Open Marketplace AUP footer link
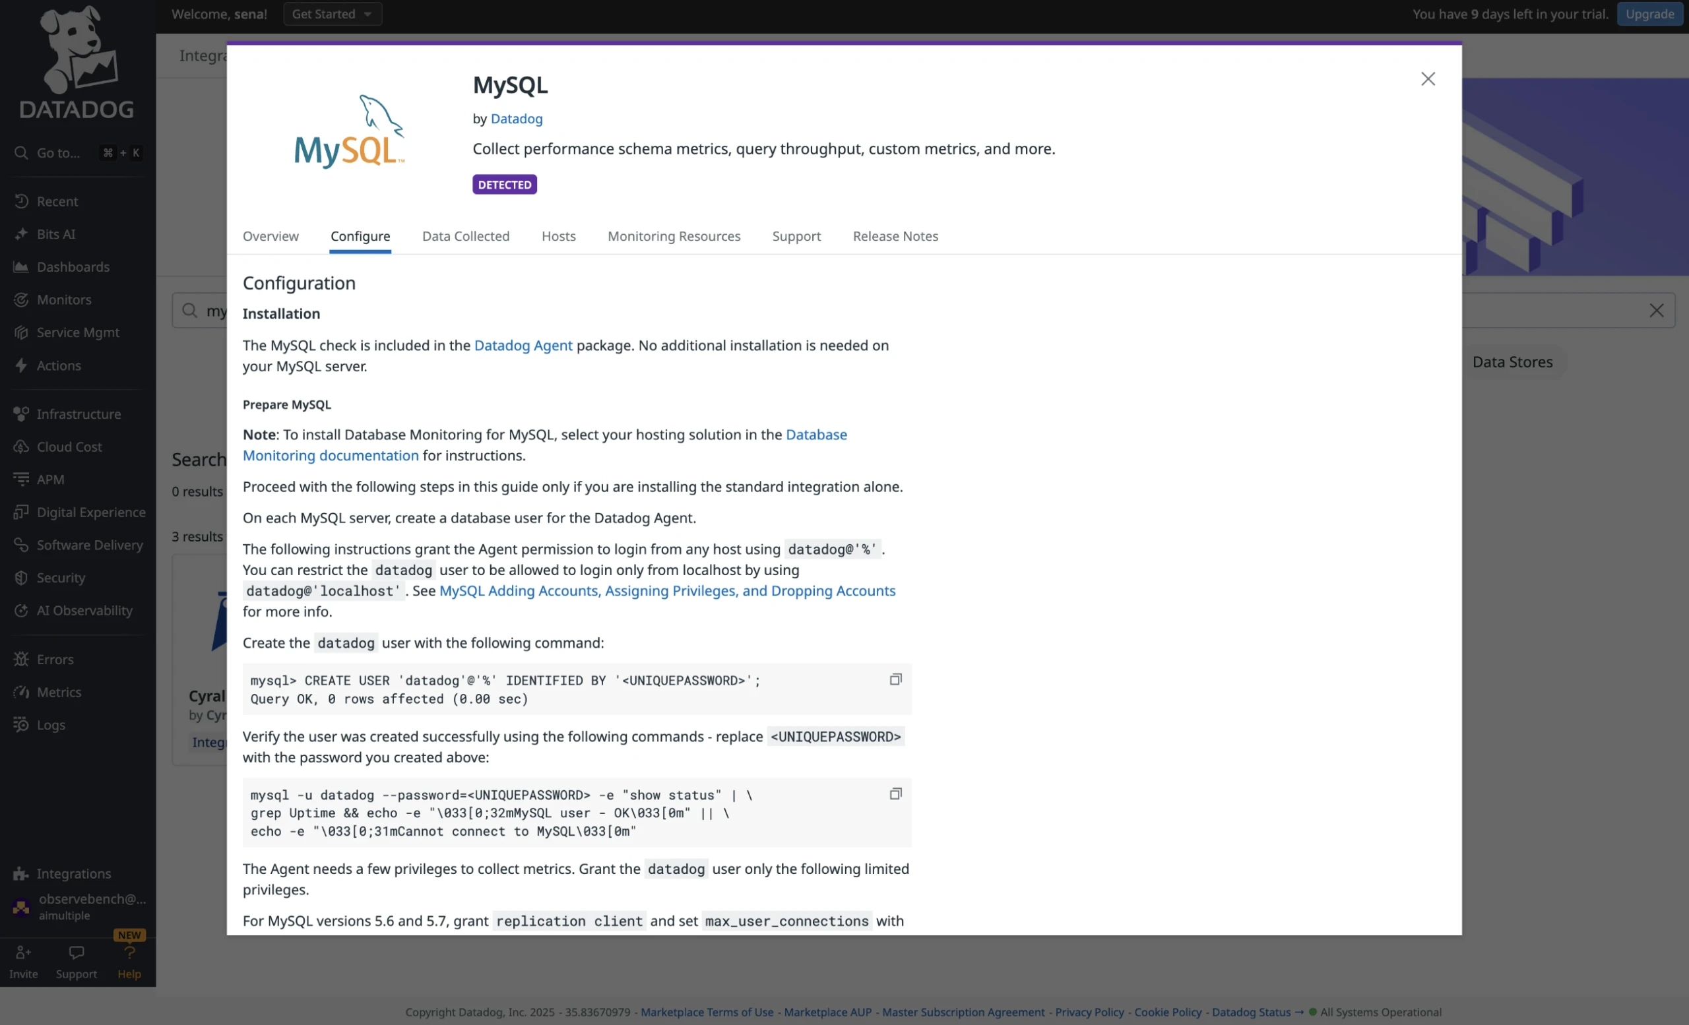Image resolution: width=1689 pixels, height=1025 pixels. 827,1011
